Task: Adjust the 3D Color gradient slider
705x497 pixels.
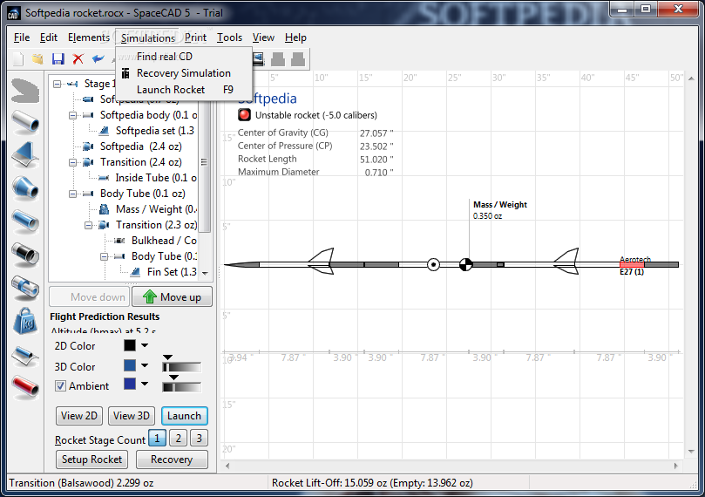Action: coord(181,367)
